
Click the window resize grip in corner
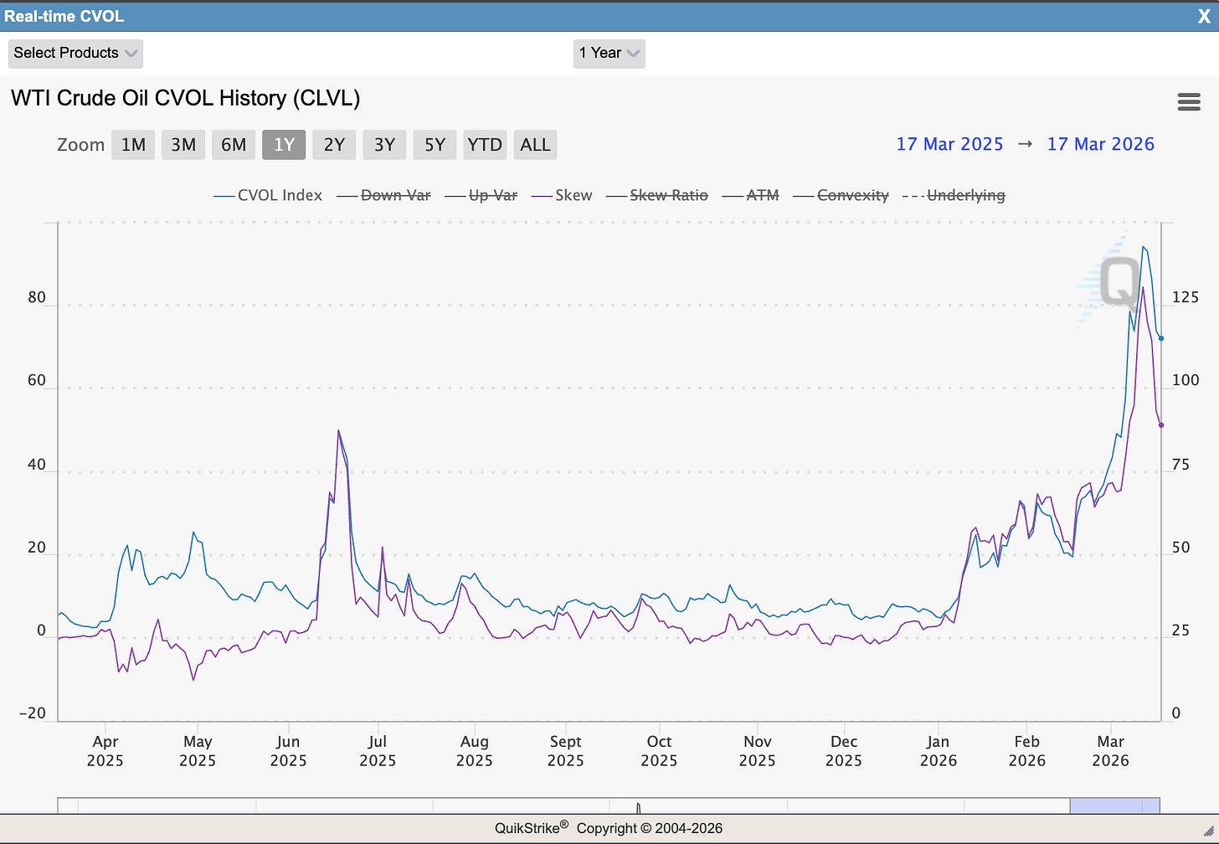pyautogui.click(x=1208, y=831)
